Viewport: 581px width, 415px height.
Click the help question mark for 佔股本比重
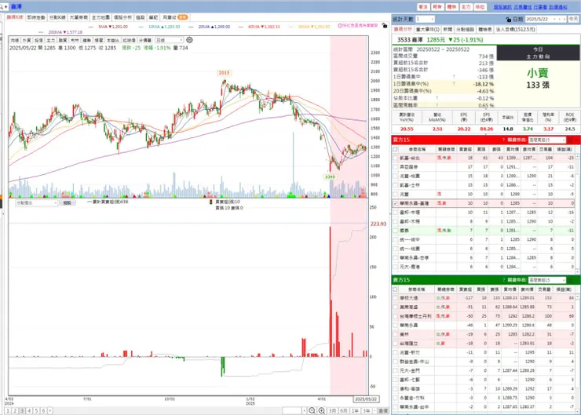click(x=437, y=98)
